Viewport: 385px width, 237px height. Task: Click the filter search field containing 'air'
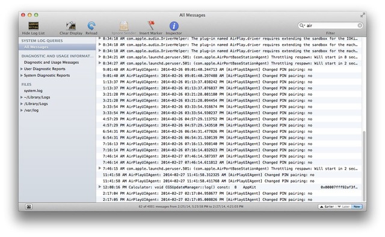tap(330, 25)
